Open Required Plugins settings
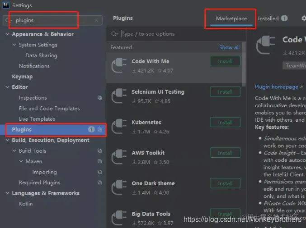The image size is (306, 228). [x=39, y=182]
